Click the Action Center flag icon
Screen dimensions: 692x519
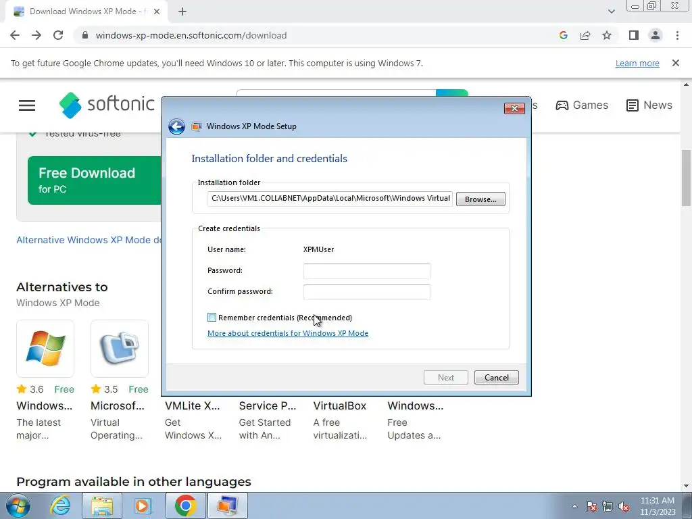591,506
